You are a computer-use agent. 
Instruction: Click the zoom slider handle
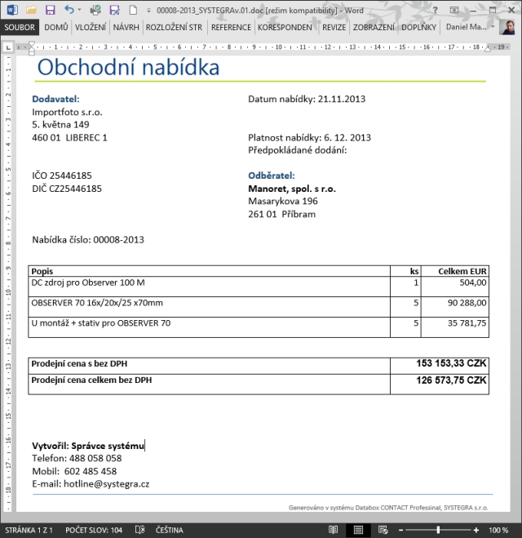click(438, 530)
